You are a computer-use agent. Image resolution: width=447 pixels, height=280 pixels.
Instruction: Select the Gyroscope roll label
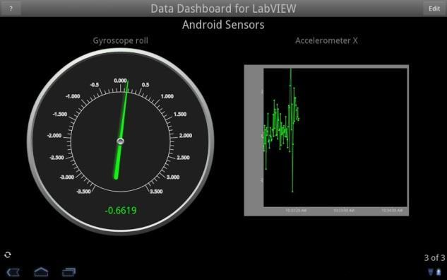point(120,40)
